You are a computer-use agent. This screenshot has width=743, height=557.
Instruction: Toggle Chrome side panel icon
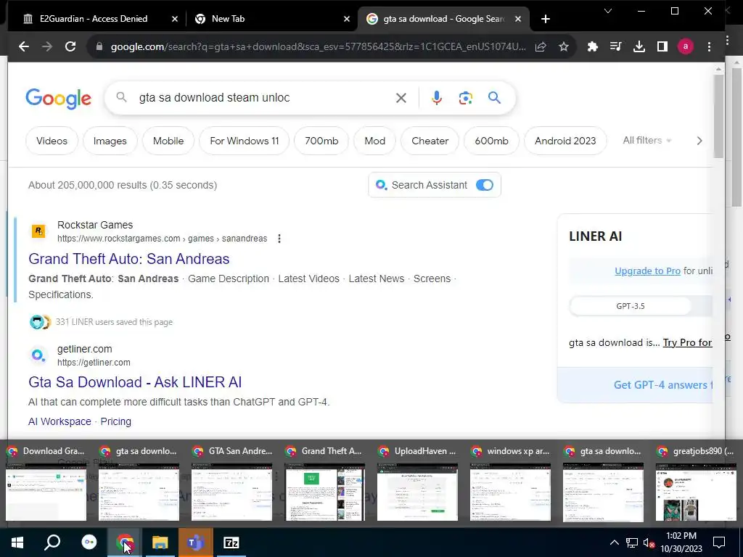tap(662, 46)
